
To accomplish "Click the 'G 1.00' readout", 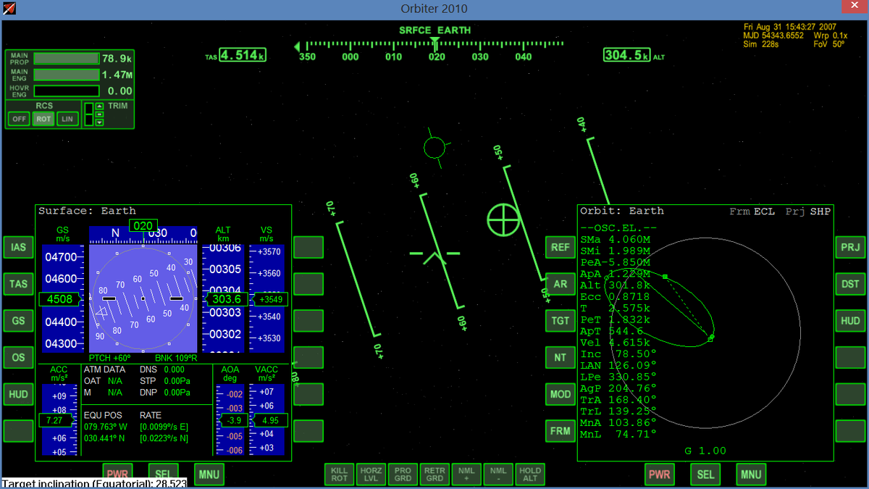I will 705,451.
